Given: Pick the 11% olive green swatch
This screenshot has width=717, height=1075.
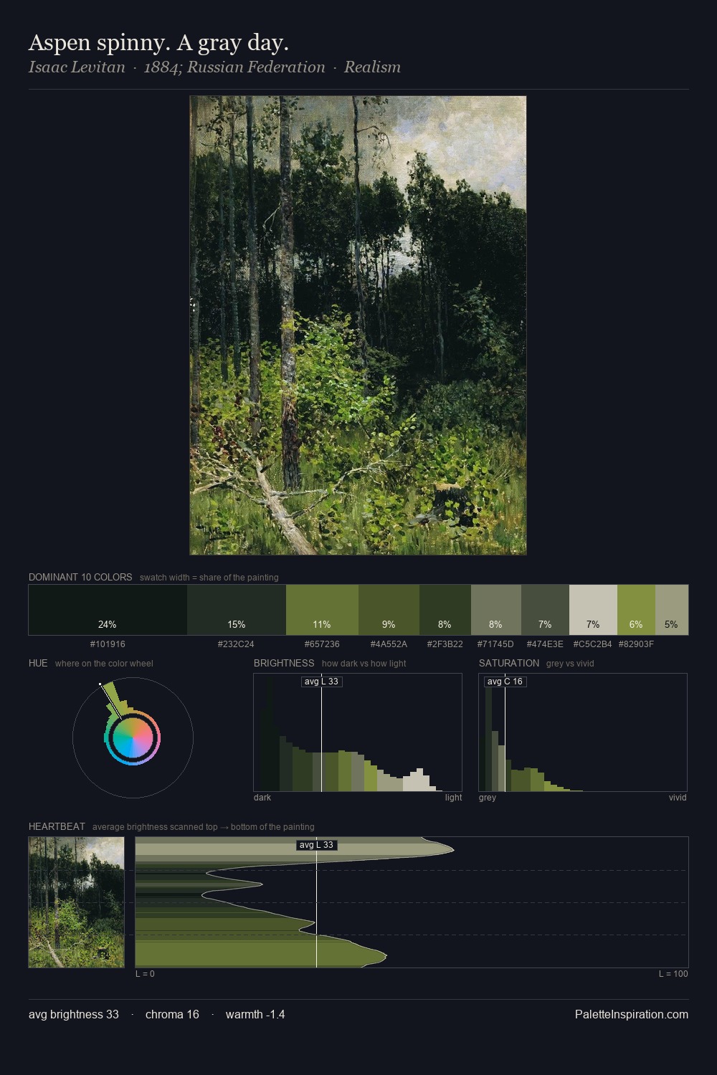Looking at the screenshot, I should [x=322, y=610].
